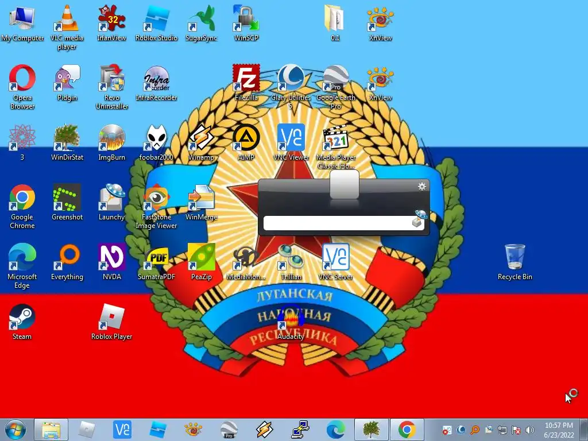Select MediaMonkey desktop icon
This screenshot has height=441, width=588.
(x=246, y=262)
